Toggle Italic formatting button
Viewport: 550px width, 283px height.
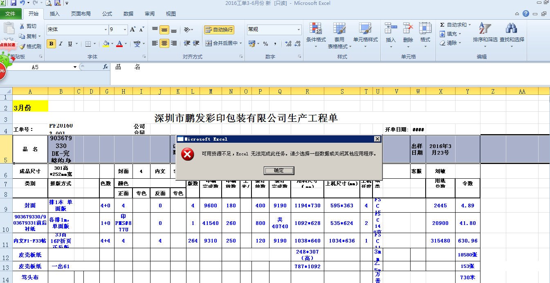61,44
